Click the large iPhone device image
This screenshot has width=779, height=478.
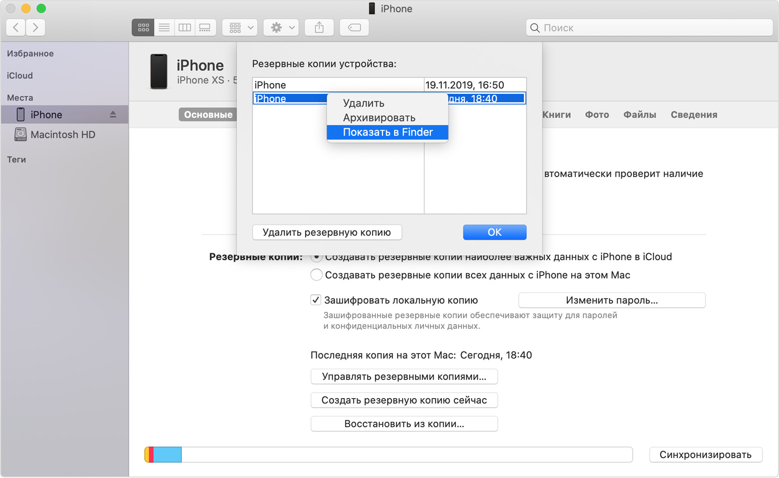[159, 71]
